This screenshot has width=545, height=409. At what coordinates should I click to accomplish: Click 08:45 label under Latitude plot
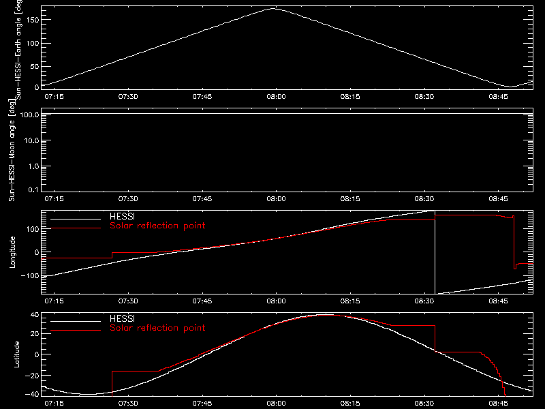[498, 403]
